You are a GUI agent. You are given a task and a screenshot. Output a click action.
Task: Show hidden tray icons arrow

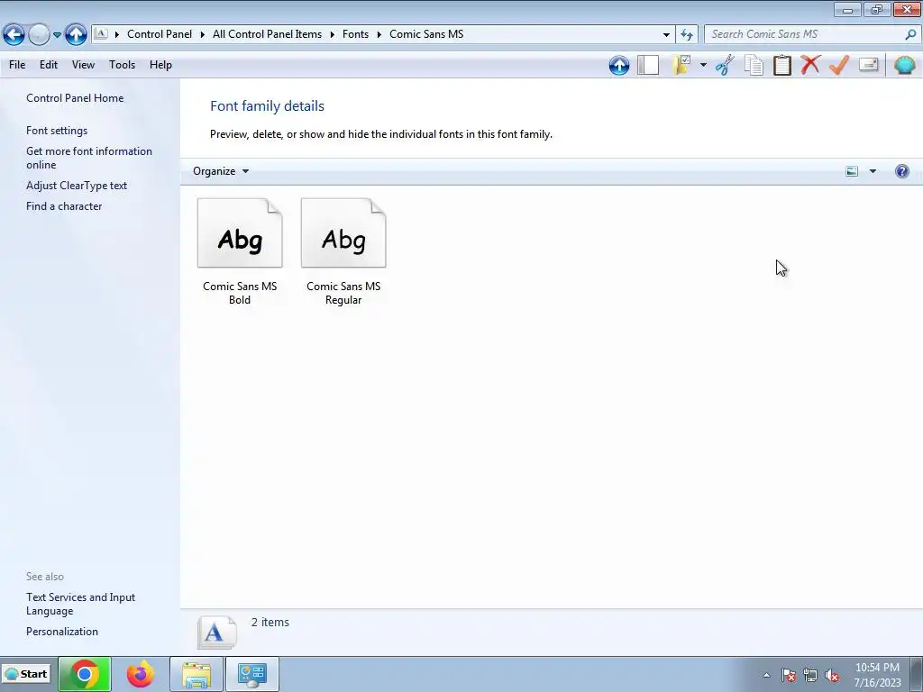(766, 675)
